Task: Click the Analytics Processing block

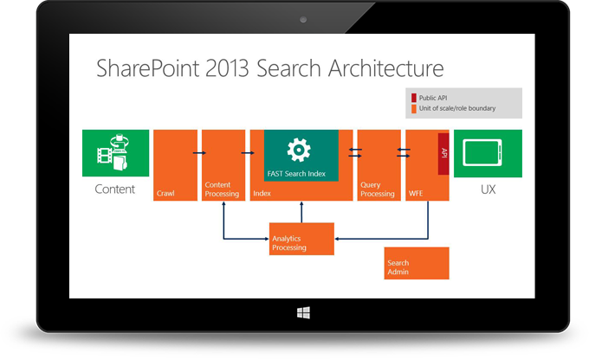Action: [x=301, y=239]
